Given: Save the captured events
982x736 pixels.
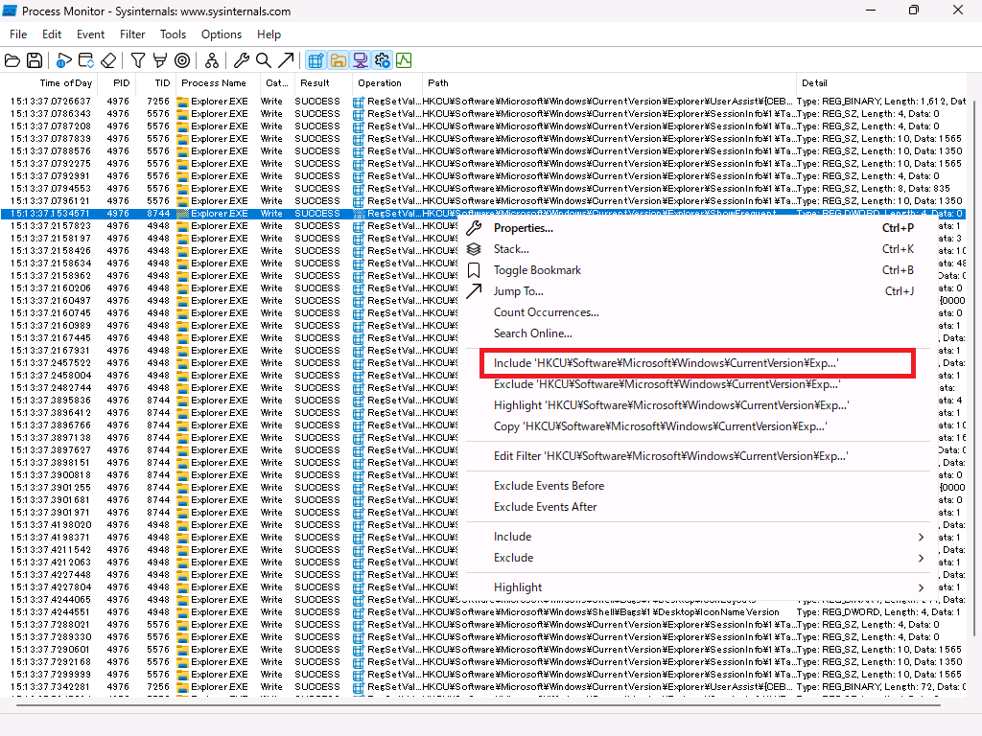Looking at the screenshot, I should click(35, 59).
